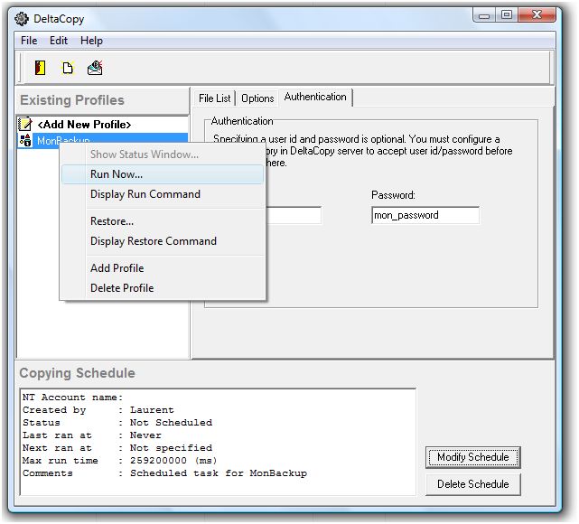579x524 pixels.
Task: Select the Authentication tab
Action: point(315,97)
